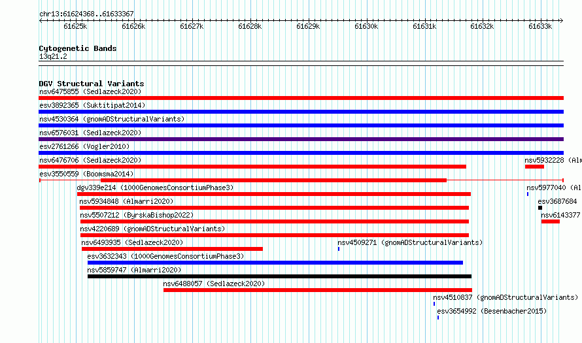Select the red dgv339e214 variant bar
The width and height of the screenshot is (582, 343).
click(274, 194)
